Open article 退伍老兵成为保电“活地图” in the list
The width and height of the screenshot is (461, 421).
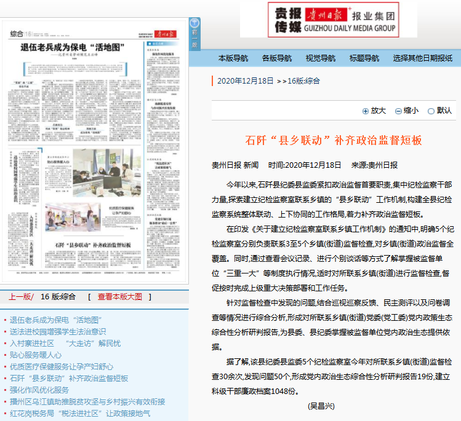(x=55, y=320)
